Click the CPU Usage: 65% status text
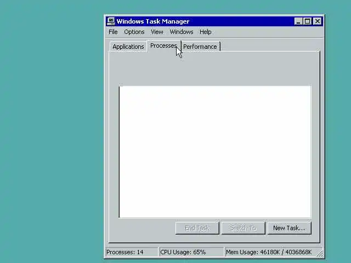This screenshot has width=351, height=263. [x=183, y=252]
